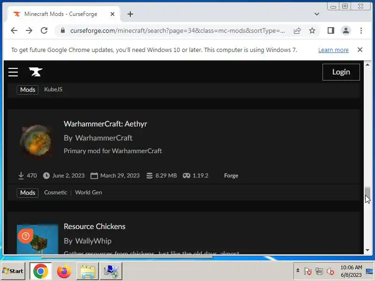Click the Login button
The width and height of the screenshot is (375, 281).
coord(341,72)
